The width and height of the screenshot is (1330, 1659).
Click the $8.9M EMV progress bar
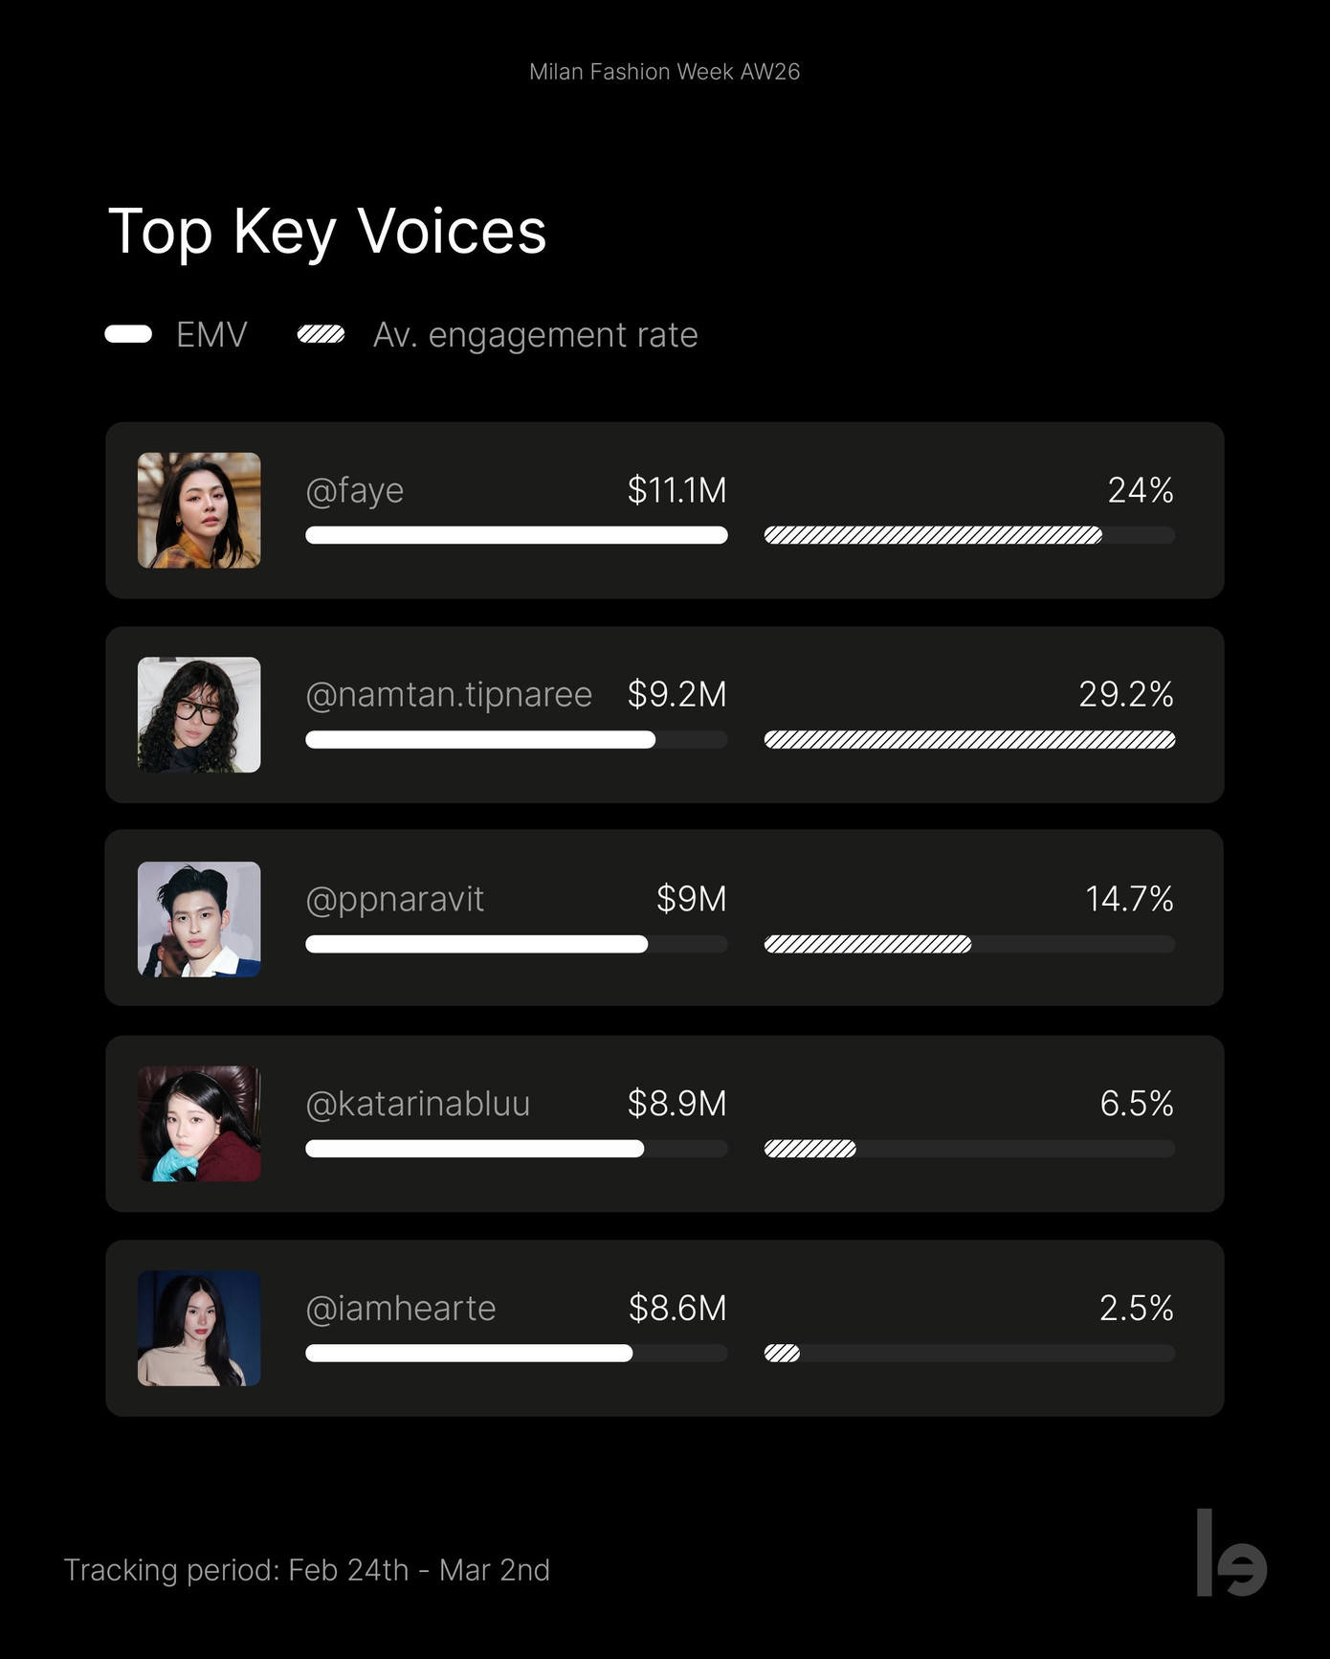[475, 1149]
